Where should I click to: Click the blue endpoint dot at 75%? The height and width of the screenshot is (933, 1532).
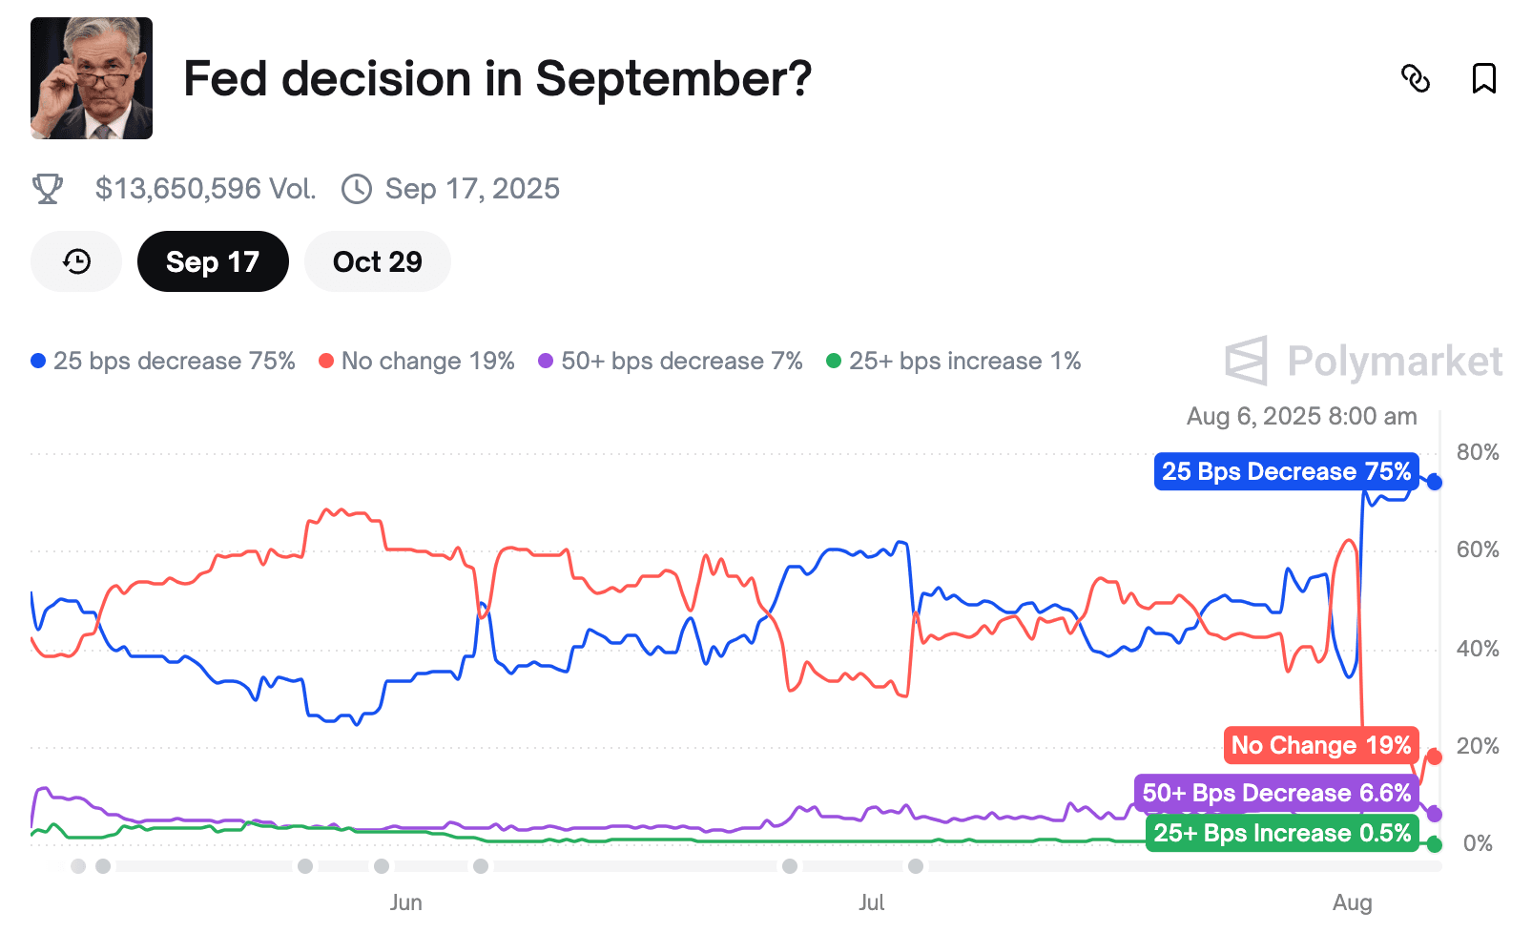1434,482
